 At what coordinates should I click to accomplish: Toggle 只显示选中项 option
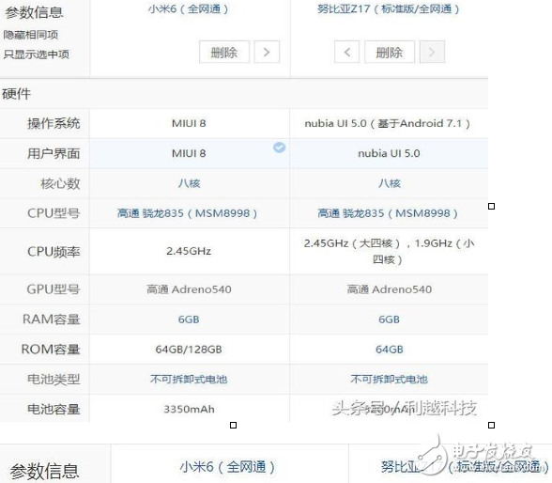click(x=36, y=55)
